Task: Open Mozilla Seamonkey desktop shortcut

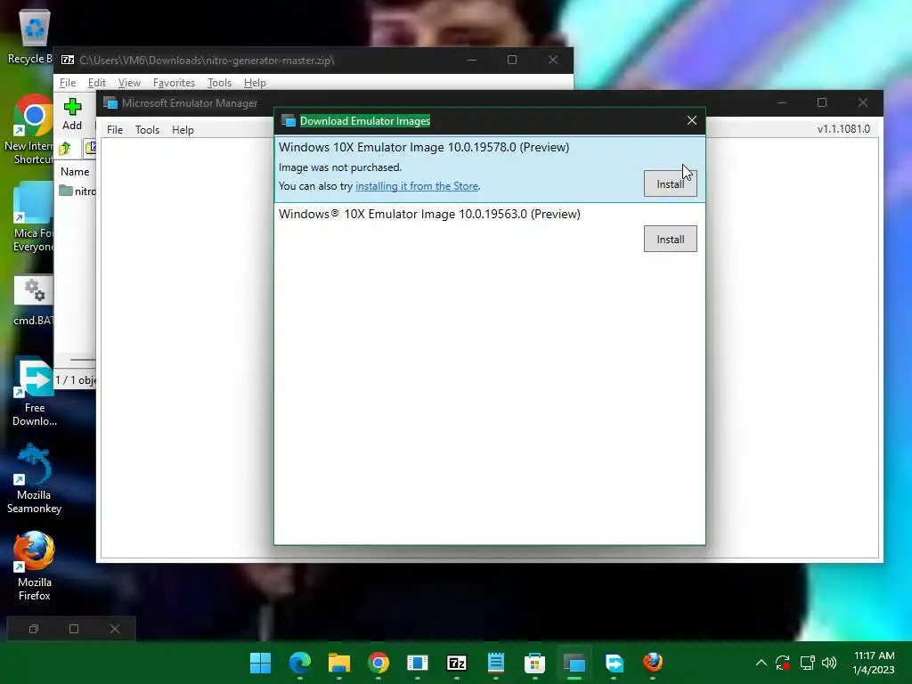Action: tap(34, 478)
